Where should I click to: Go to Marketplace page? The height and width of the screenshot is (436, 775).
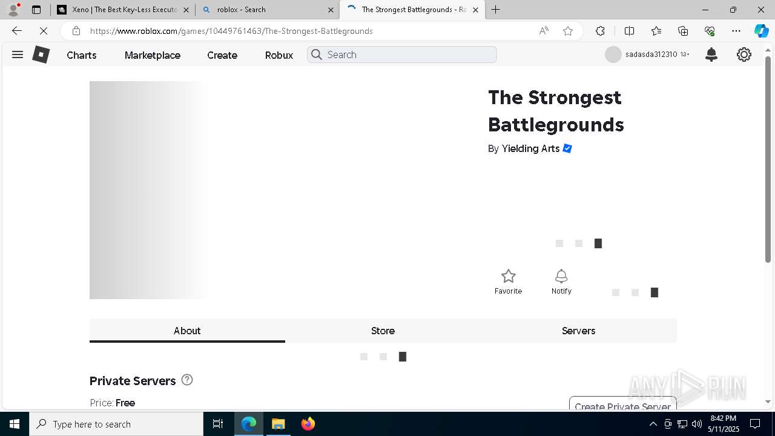click(153, 55)
